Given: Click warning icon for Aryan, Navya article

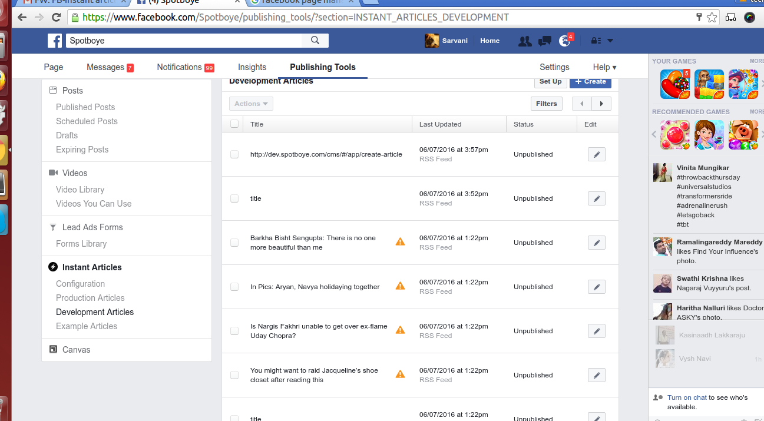Looking at the screenshot, I should [401, 286].
